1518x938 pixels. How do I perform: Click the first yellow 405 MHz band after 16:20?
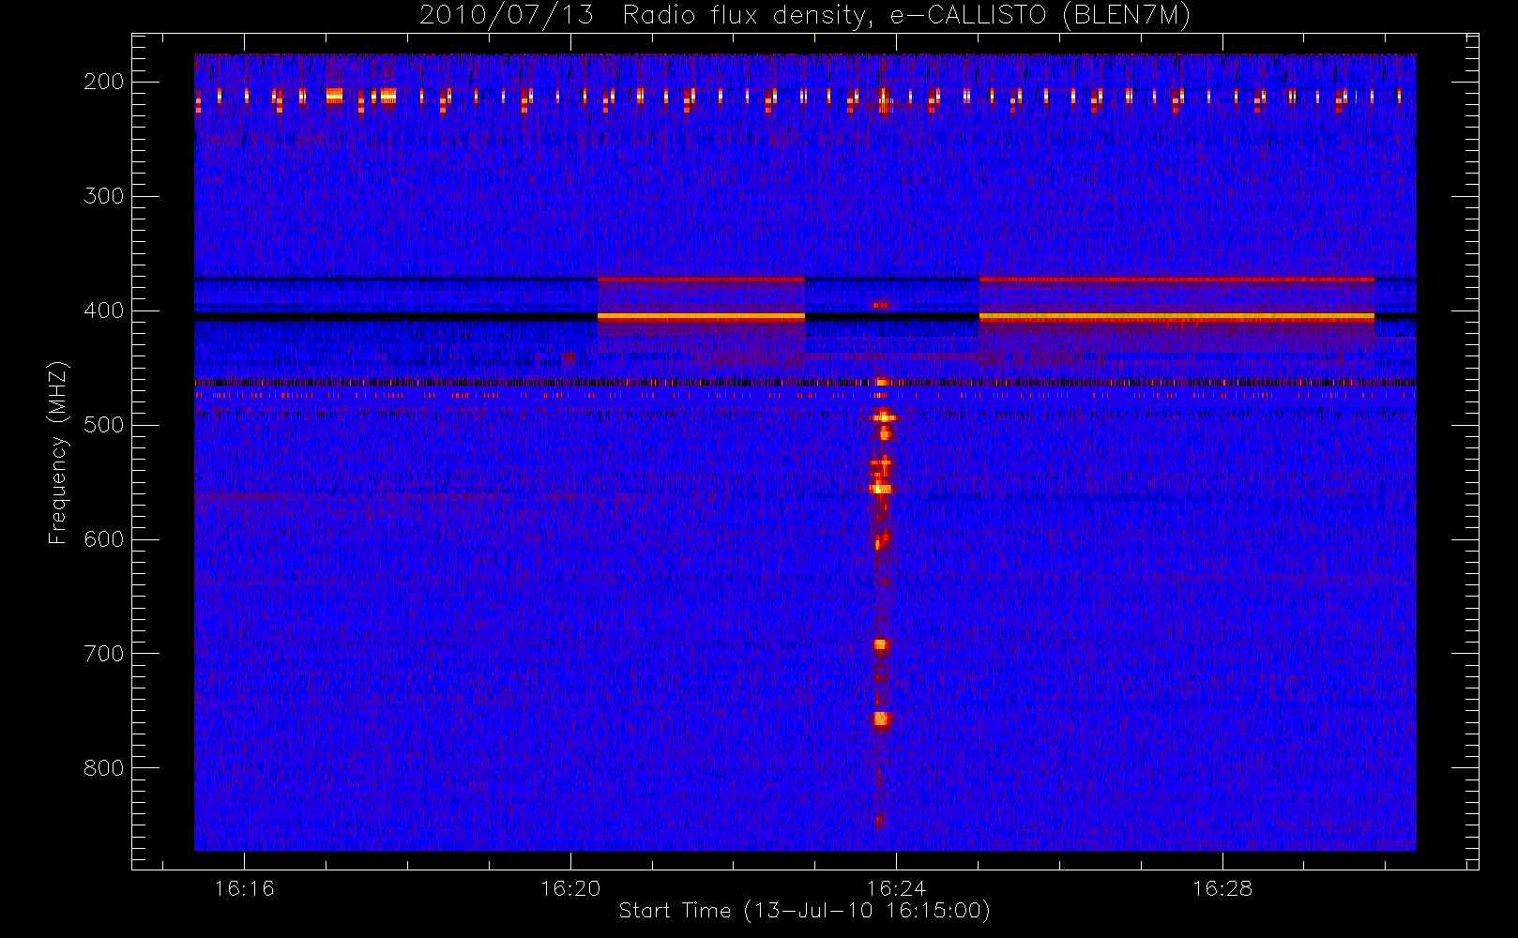coord(701,317)
